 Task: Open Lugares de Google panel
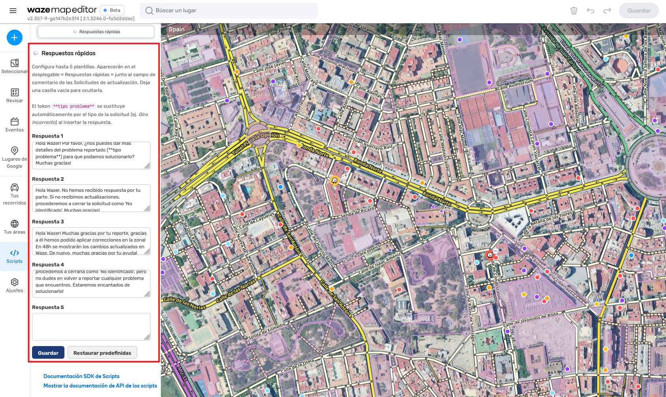15,157
